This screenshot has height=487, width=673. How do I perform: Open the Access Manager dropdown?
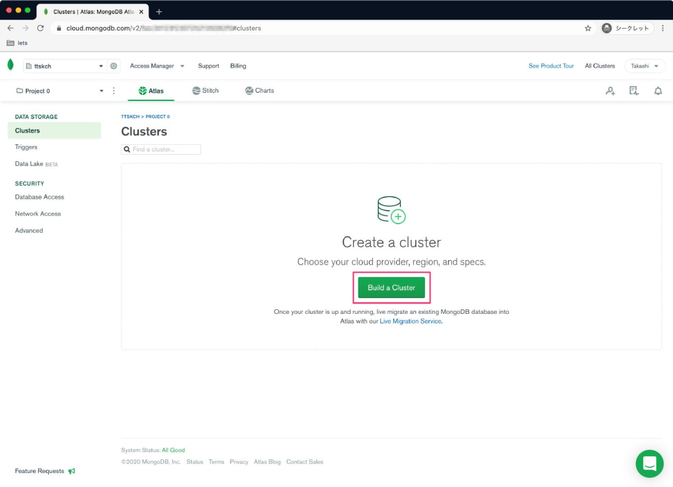[x=157, y=66]
